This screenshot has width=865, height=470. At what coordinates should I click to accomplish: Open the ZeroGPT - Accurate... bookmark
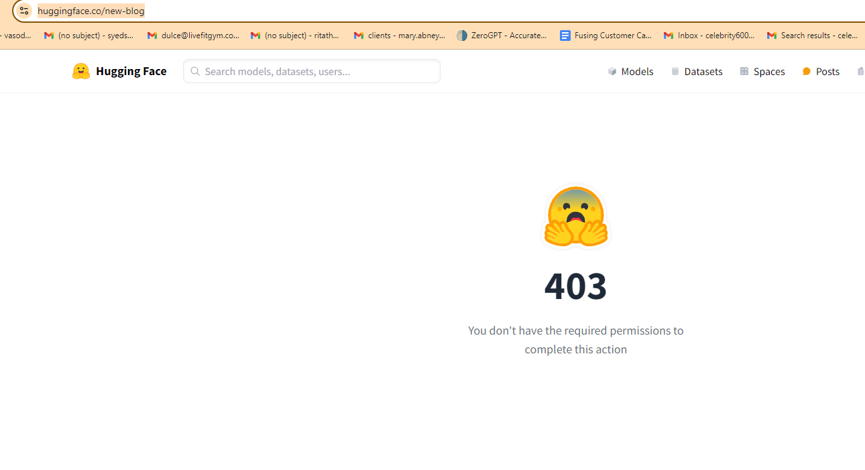[502, 36]
